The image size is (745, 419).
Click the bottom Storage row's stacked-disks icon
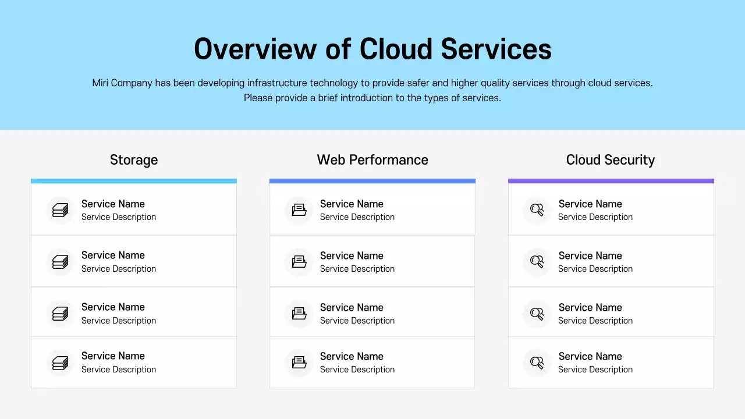pos(61,362)
